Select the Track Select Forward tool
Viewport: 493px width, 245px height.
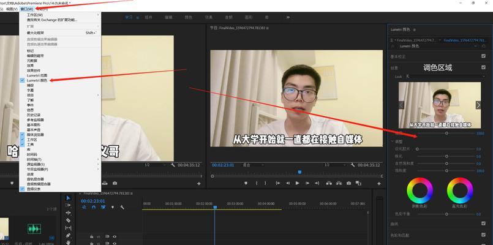click(68, 205)
